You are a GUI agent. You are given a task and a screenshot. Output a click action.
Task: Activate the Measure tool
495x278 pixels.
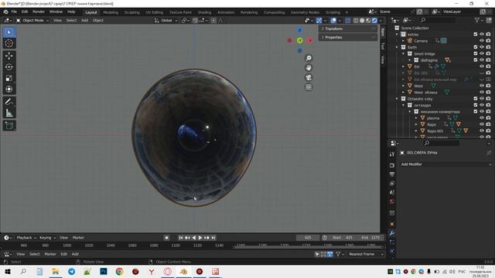click(x=9, y=113)
